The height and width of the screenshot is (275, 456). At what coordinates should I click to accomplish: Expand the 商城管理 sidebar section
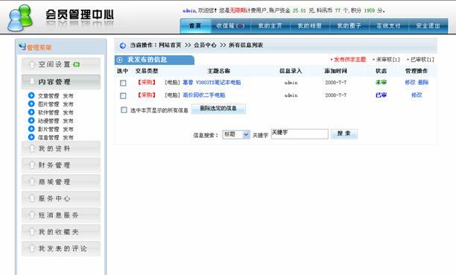(x=61, y=182)
